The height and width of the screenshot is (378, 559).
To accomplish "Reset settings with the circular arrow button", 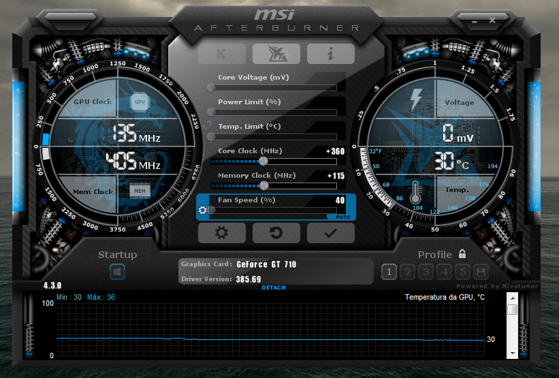I will [276, 233].
